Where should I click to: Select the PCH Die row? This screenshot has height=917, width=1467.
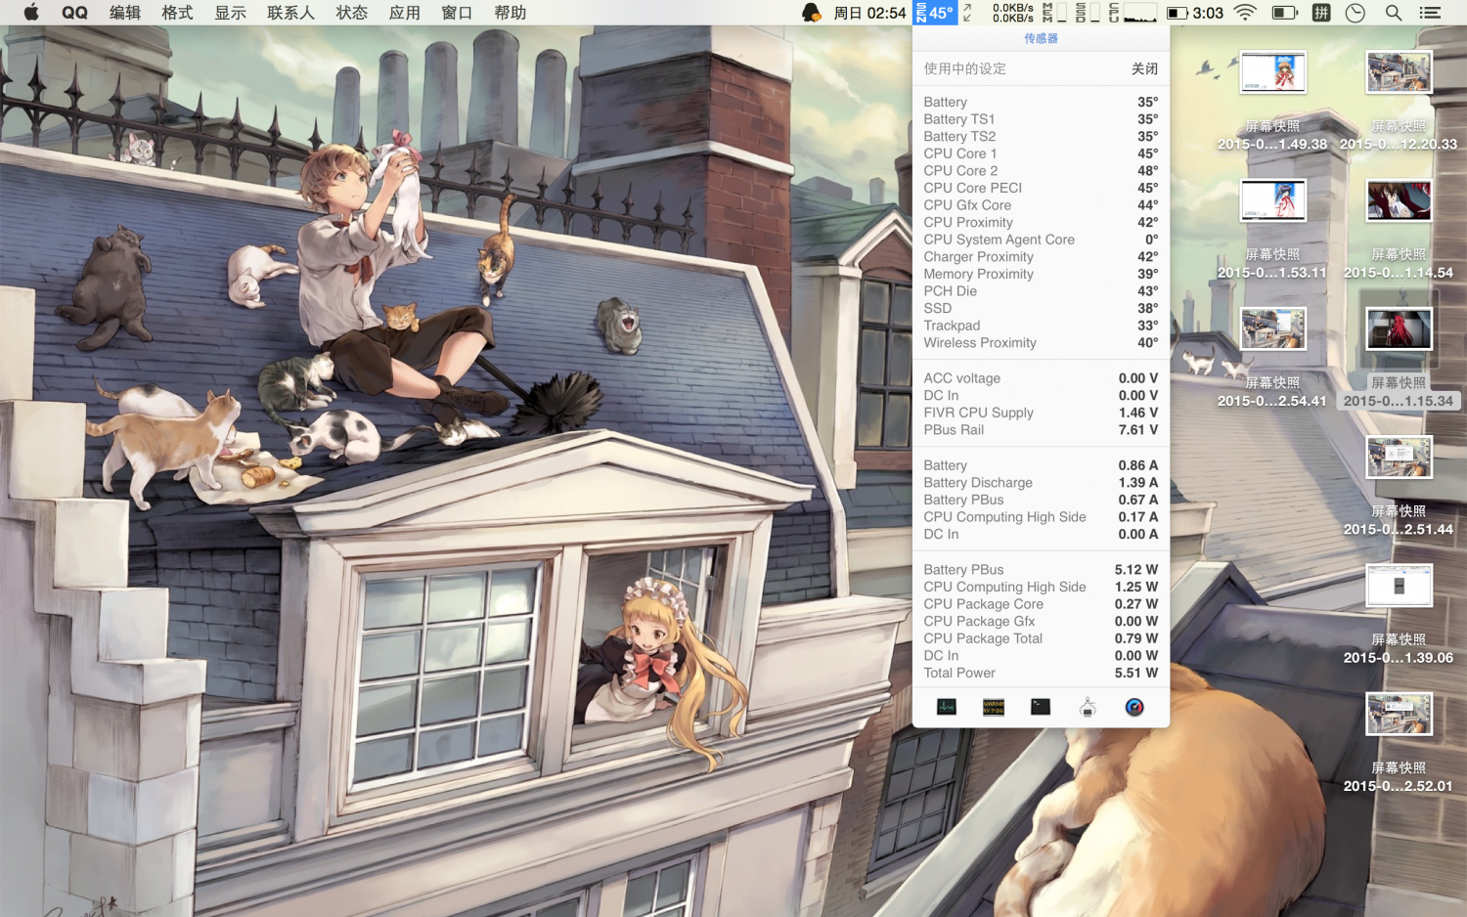pyautogui.click(x=1041, y=291)
